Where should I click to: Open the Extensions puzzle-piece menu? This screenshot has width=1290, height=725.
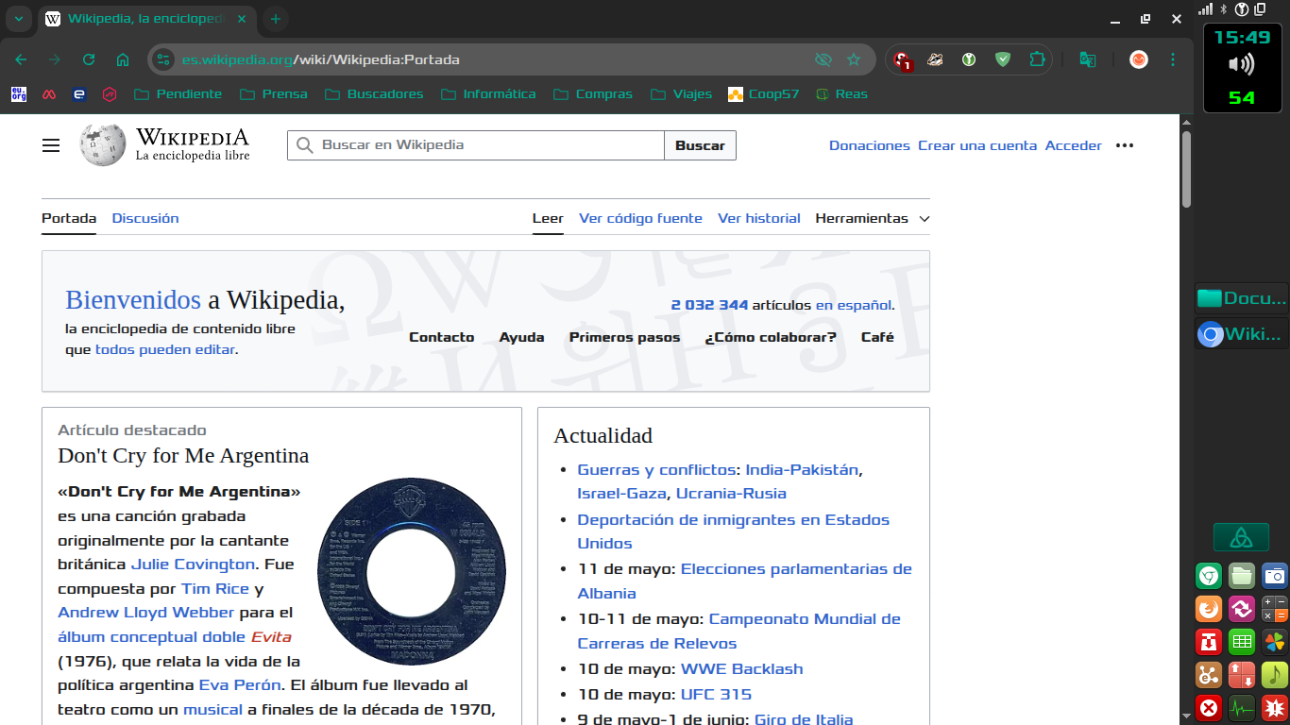click(x=1037, y=59)
